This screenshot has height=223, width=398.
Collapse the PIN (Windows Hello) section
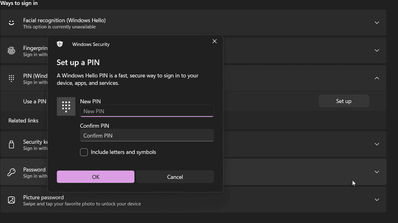click(x=377, y=78)
